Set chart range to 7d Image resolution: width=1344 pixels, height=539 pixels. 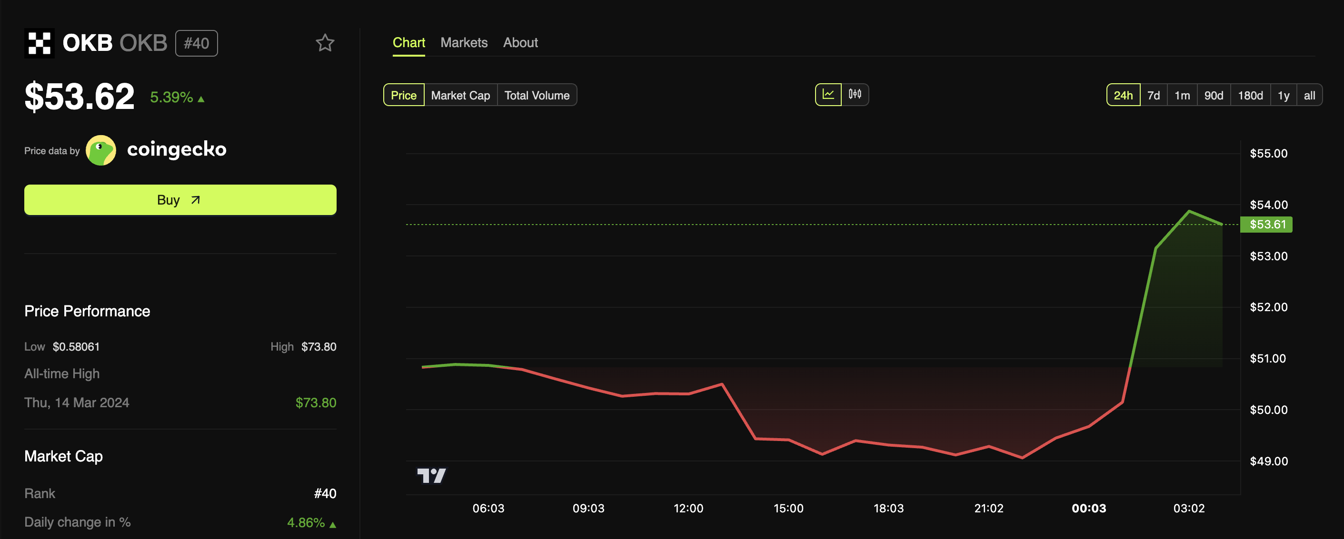pyautogui.click(x=1153, y=96)
